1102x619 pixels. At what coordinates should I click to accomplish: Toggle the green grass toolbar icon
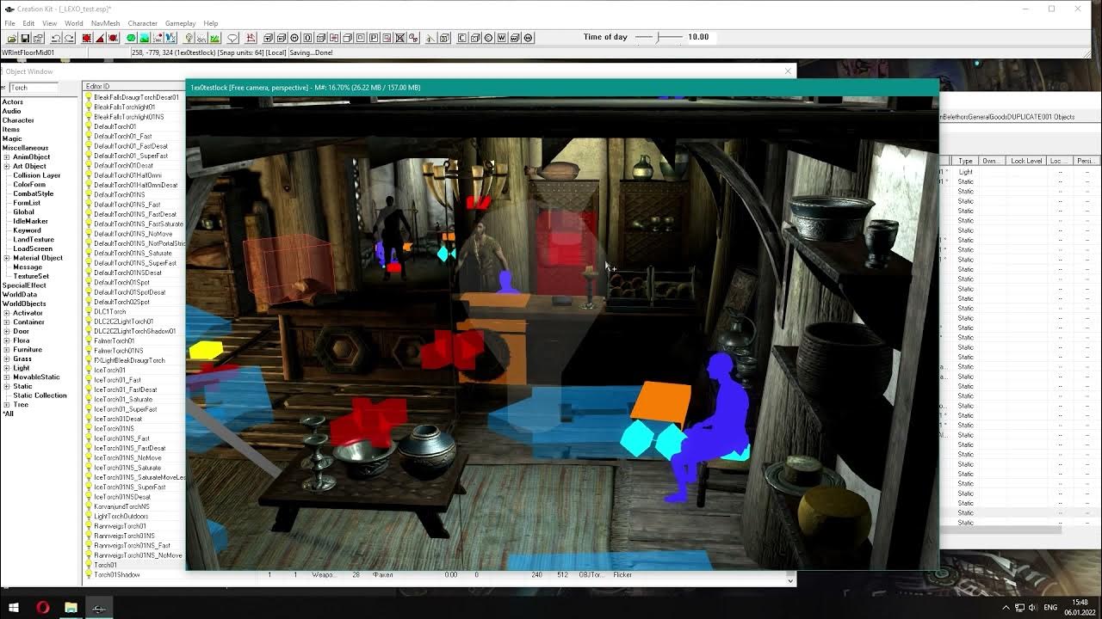pos(214,38)
